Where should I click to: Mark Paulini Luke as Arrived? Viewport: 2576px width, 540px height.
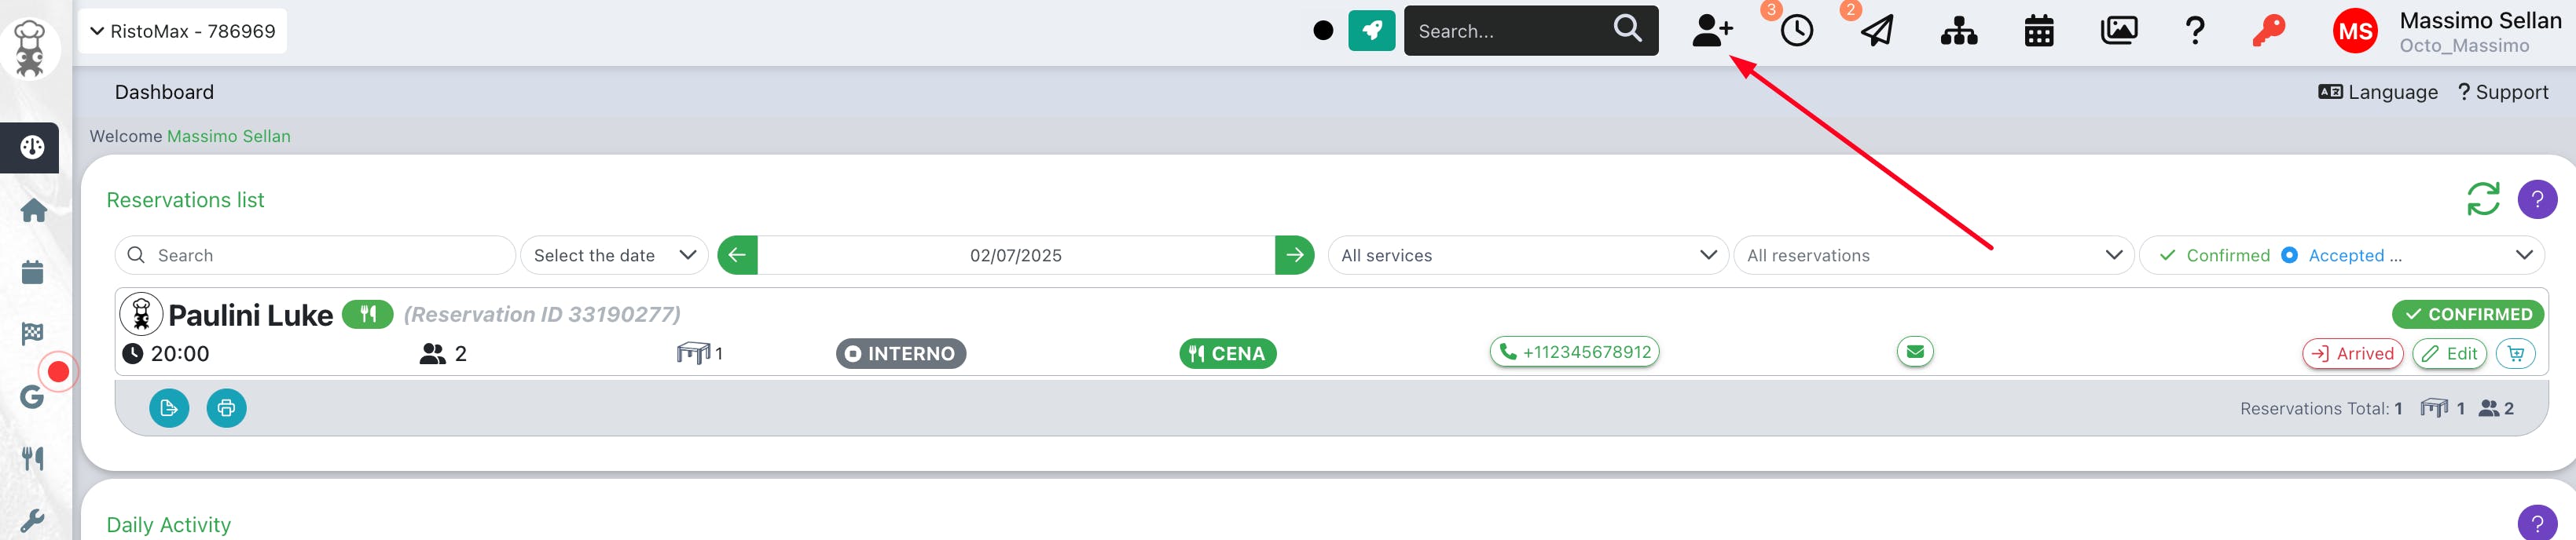point(2352,353)
